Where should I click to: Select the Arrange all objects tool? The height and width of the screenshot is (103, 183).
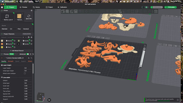pos(76,11)
